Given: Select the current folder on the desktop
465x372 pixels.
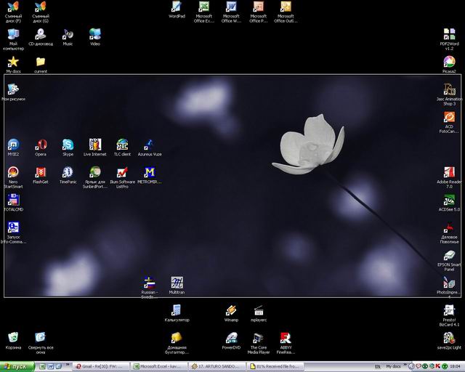Looking at the screenshot, I should [x=41, y=65].
